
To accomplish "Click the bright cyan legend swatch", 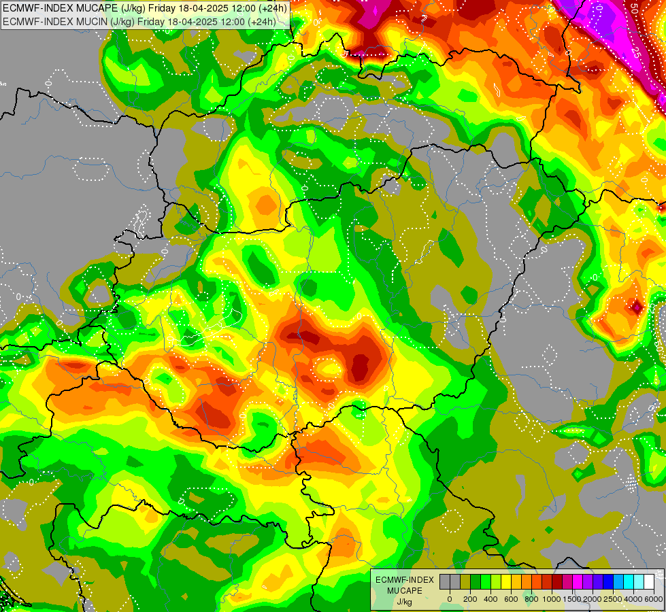I will 629,581.
